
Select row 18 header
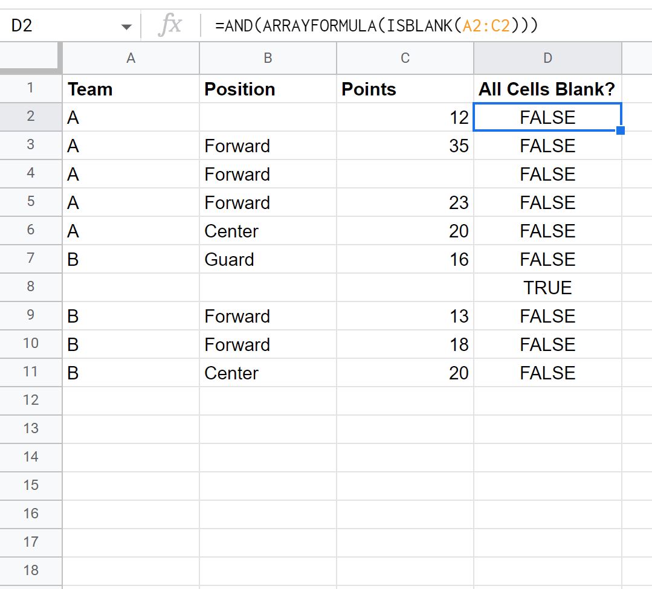tap(30, 571)
